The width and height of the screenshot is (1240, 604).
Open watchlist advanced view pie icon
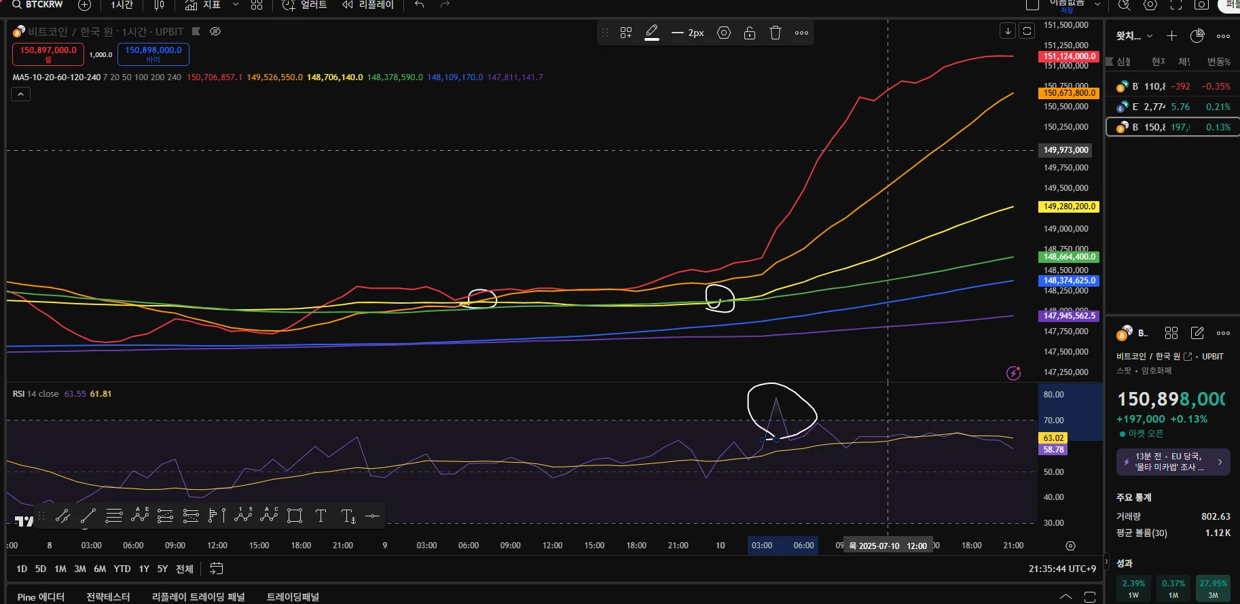(1197, 36)
